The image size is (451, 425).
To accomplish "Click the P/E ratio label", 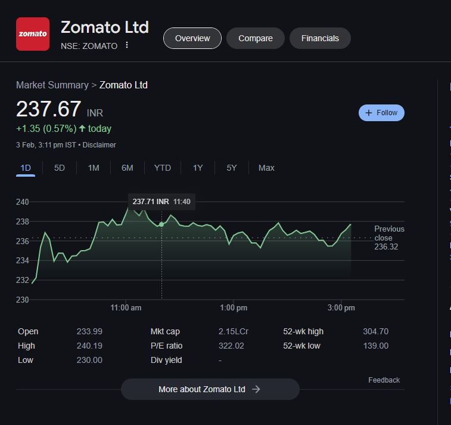I will tap(167, 346).
